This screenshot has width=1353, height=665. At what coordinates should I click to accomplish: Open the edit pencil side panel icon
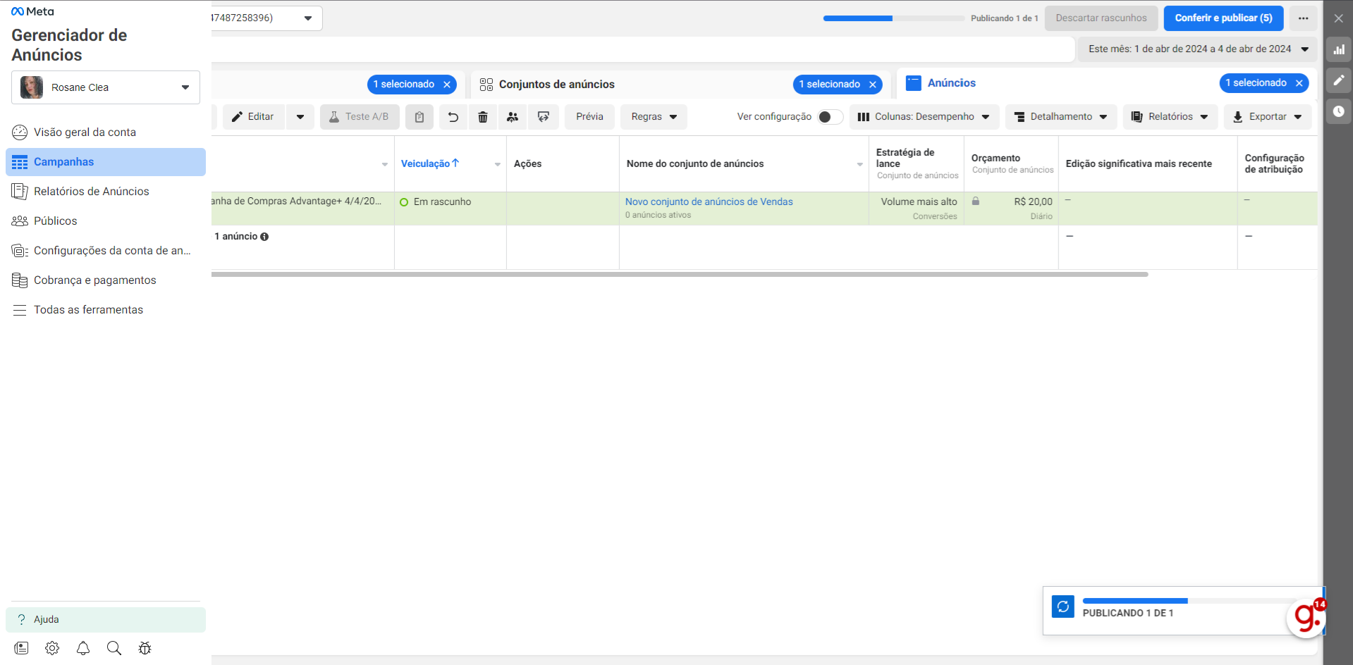pyautogui.click(x=1338, y=80)
